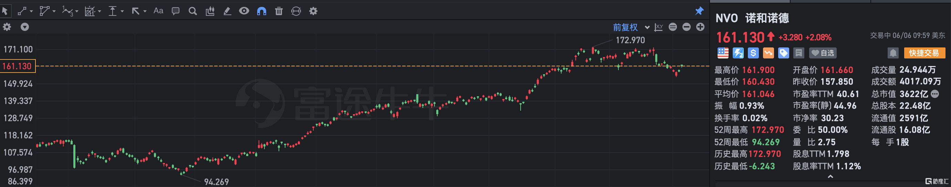Click the 161.130 price label on axis

click(18, 66)
